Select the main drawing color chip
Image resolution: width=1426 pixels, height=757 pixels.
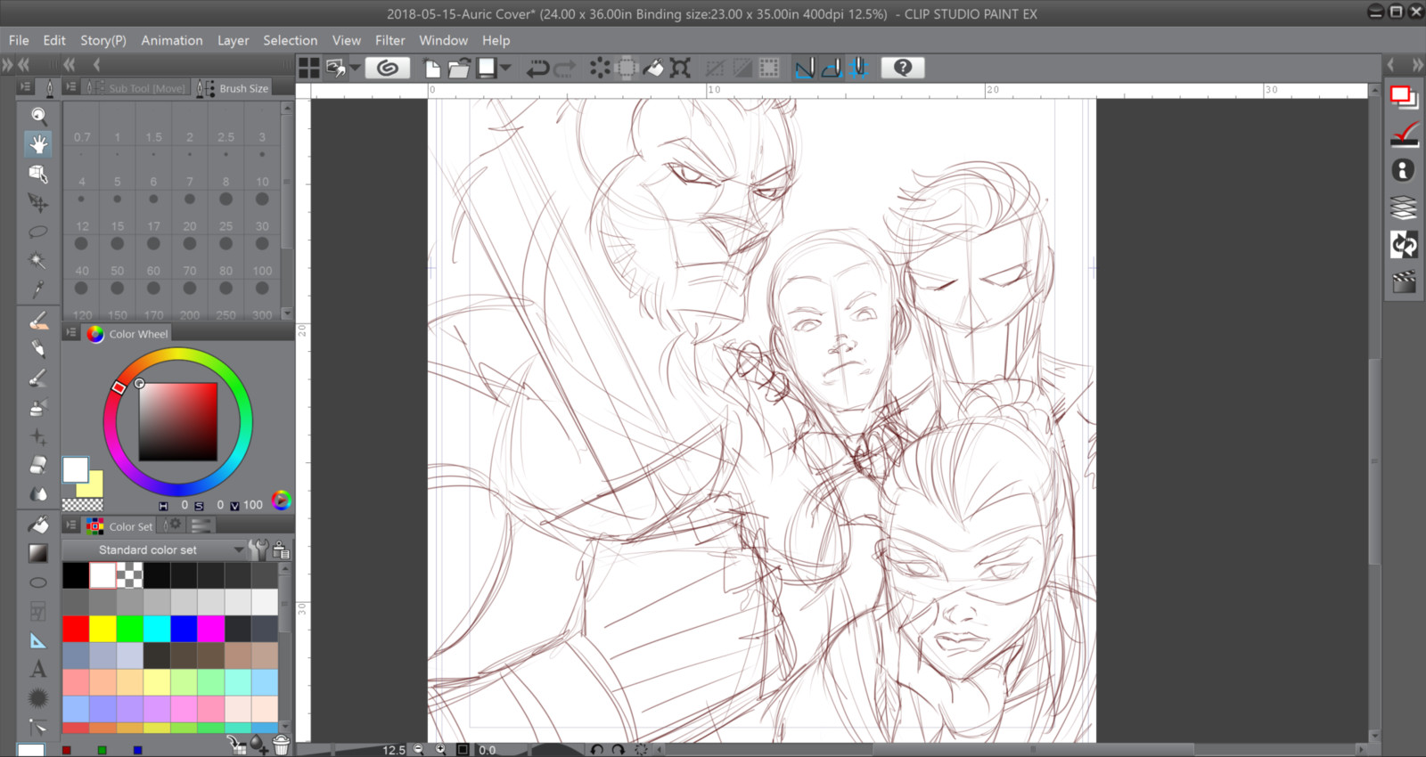(x=75, y=469)
